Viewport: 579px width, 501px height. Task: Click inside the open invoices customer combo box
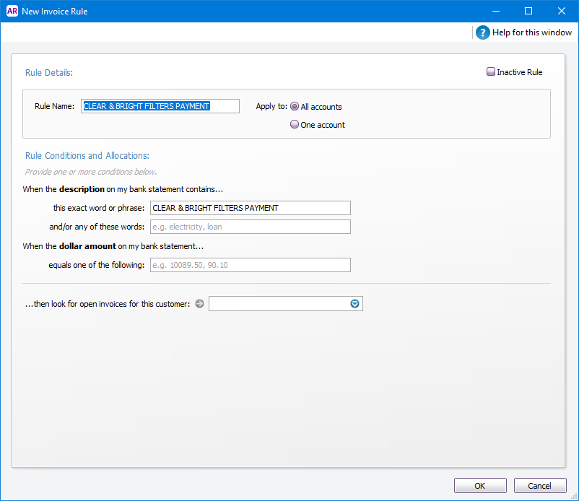279,303
